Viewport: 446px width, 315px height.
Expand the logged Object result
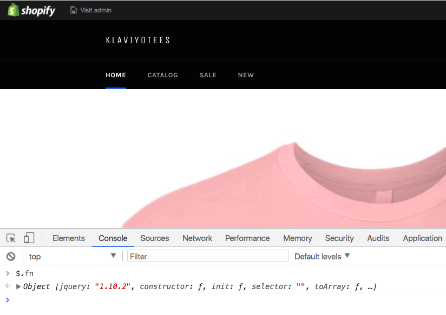tap(19, 287)
